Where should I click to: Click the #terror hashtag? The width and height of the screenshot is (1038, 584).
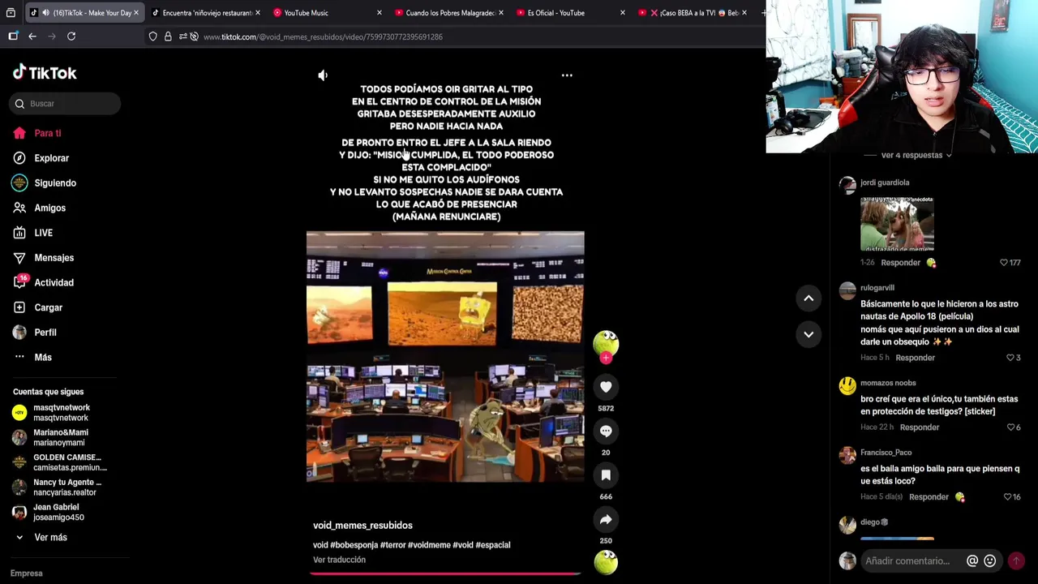393,545
